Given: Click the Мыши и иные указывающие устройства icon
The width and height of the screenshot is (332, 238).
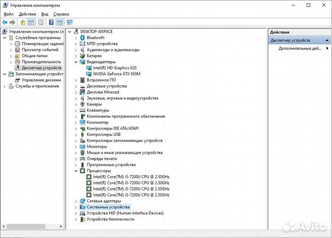Looking at the screenshot, I should (83, 153).
